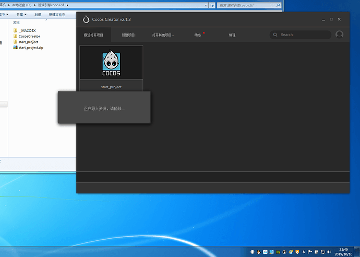This screenshot has width=360, height=257.
Task: Click 新建文件夹 in Explorer toolbar
Action: 57,15
